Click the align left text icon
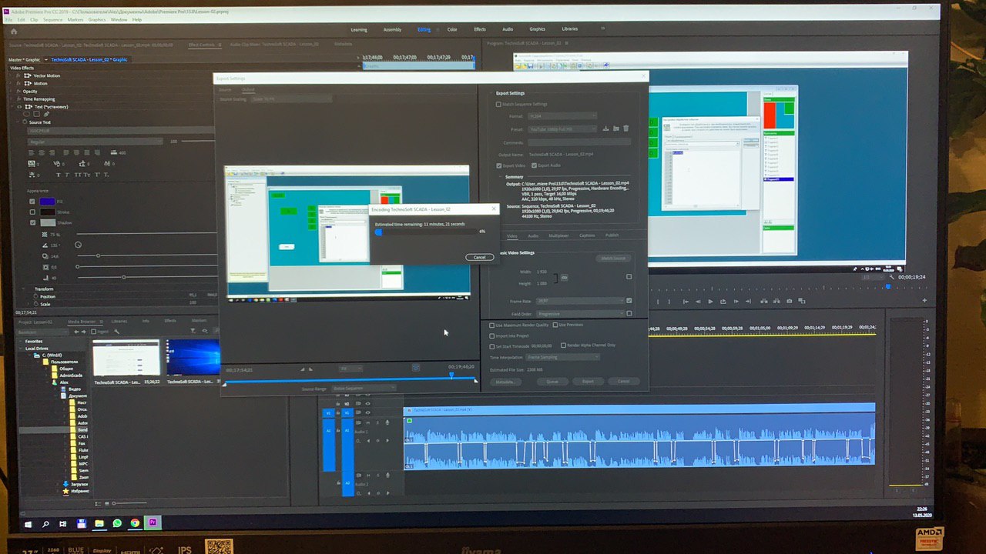This screenshot has width=986, height=554. coord(32,152)
